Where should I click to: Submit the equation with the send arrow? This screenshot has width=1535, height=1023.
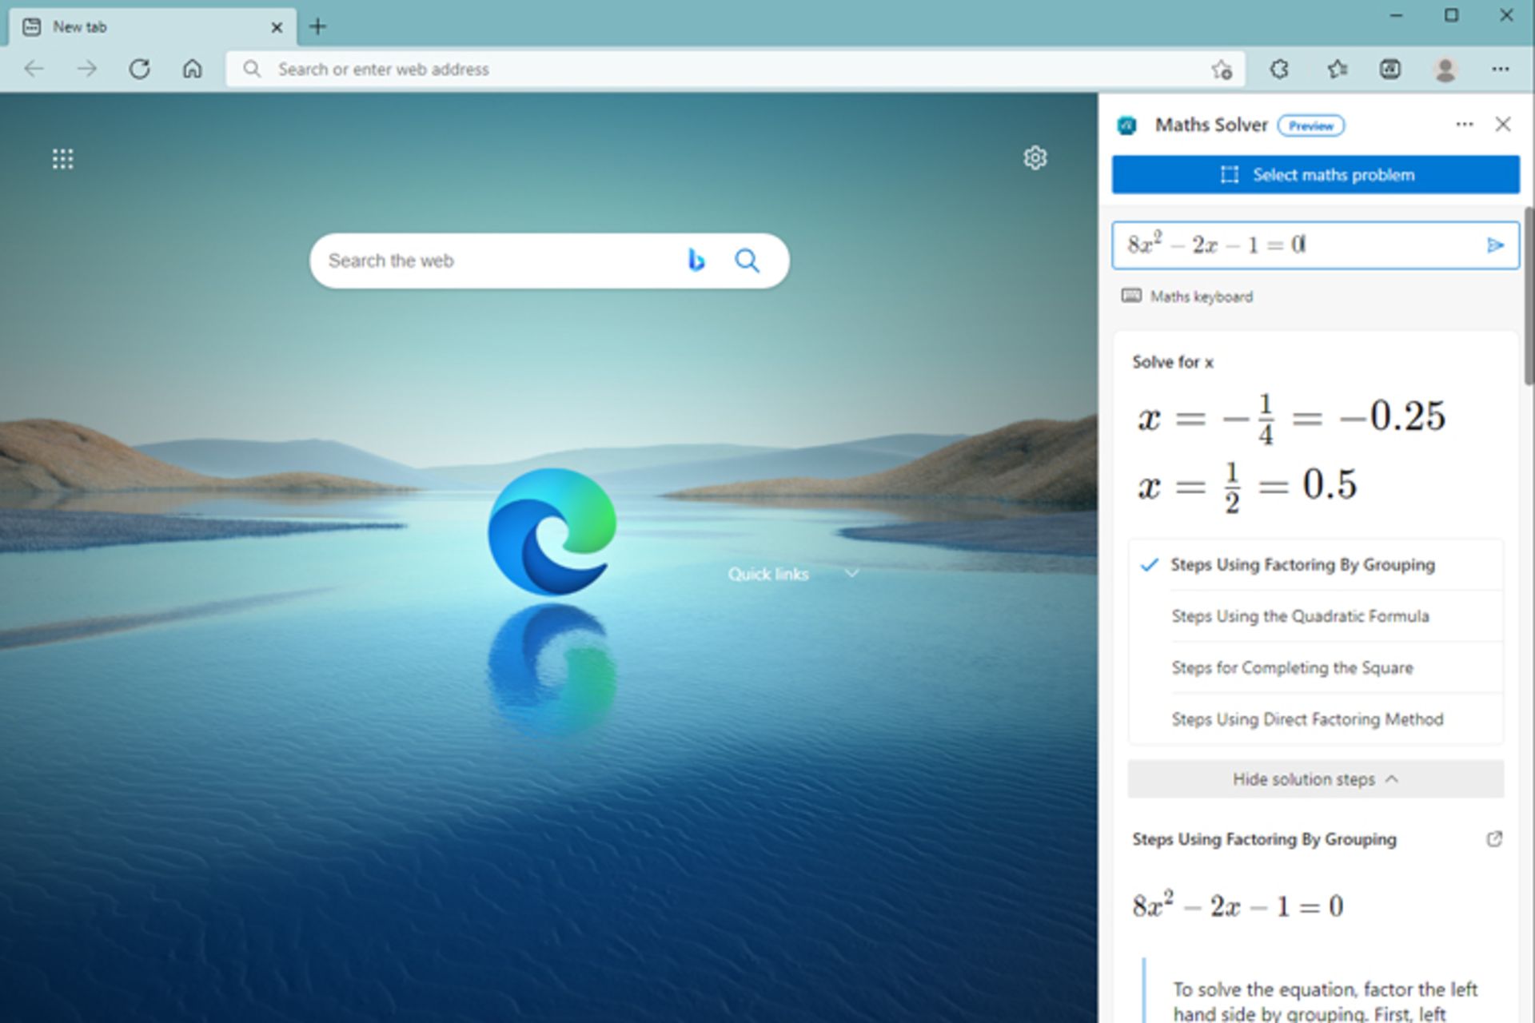tap(1495, 245)
